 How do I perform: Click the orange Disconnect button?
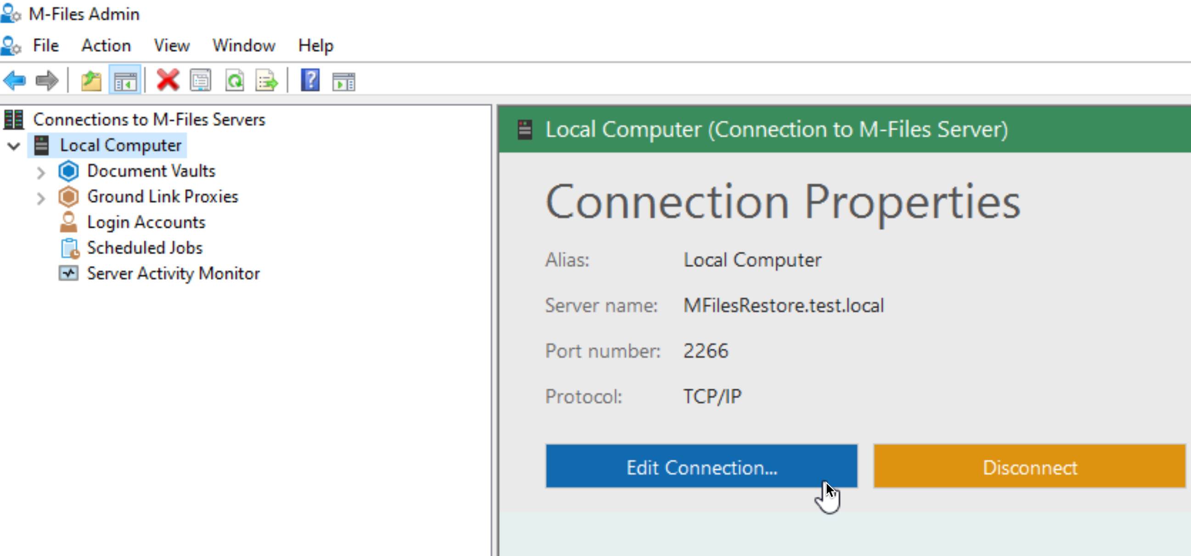click(x=1030, y=467)
